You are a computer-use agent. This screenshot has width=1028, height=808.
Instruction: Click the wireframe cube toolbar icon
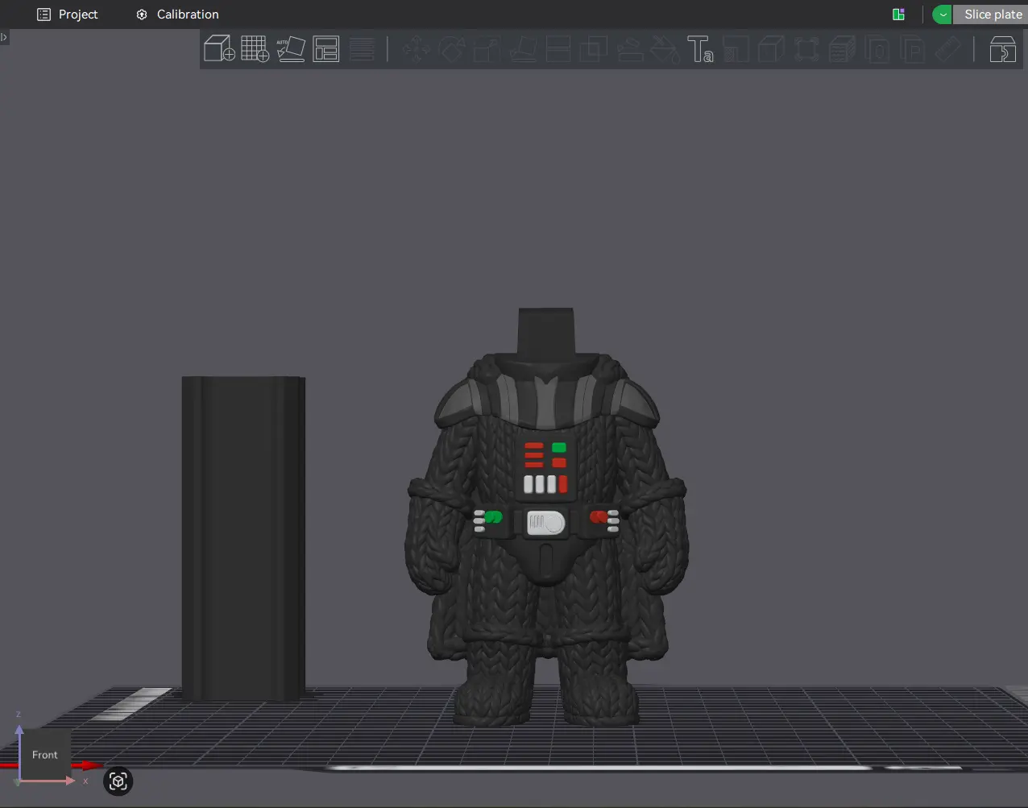click(771, 49)
